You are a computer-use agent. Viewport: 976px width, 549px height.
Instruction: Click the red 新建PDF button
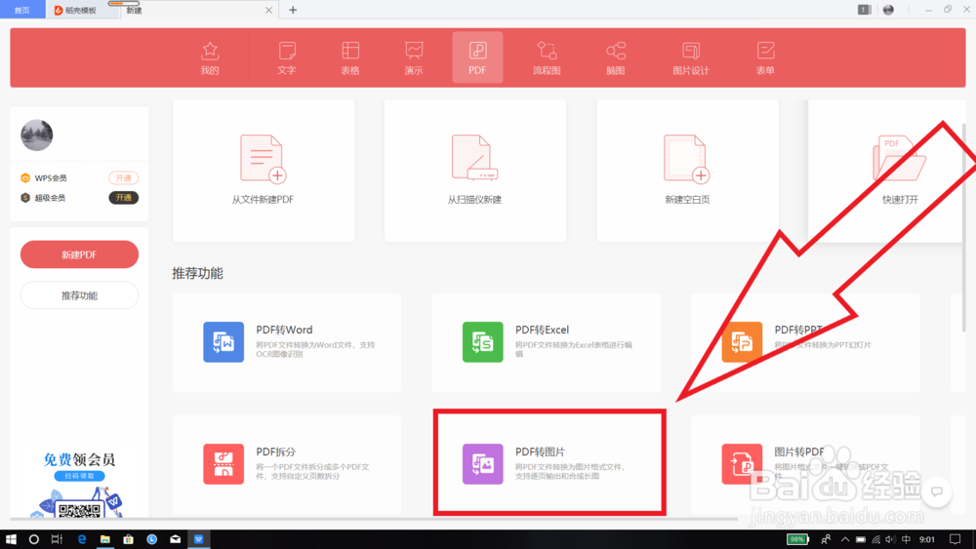pos(79,255)
